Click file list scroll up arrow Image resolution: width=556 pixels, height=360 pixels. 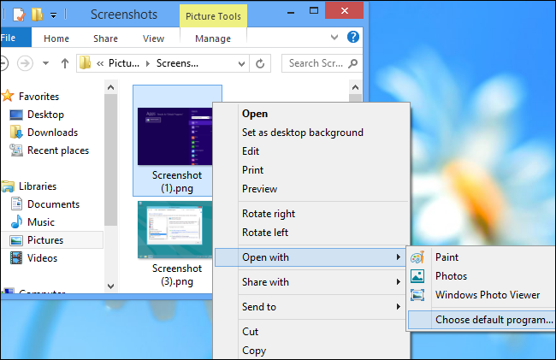click(x=355, y=87)
